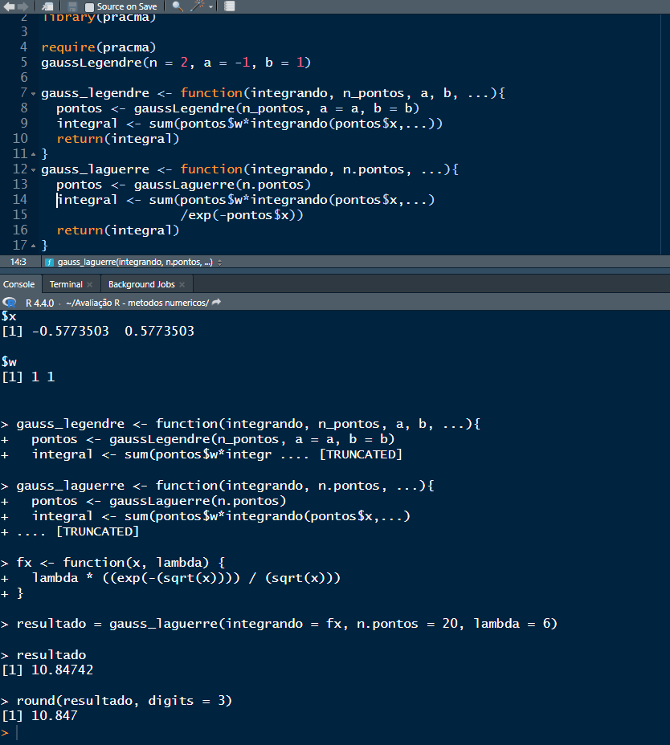Switch to the Terminal tab
The height and width of the screenshot is (745, 670).
tap(64, 283)
